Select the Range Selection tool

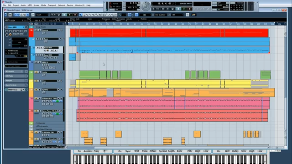pyautogui.click(x=83, y=15)
